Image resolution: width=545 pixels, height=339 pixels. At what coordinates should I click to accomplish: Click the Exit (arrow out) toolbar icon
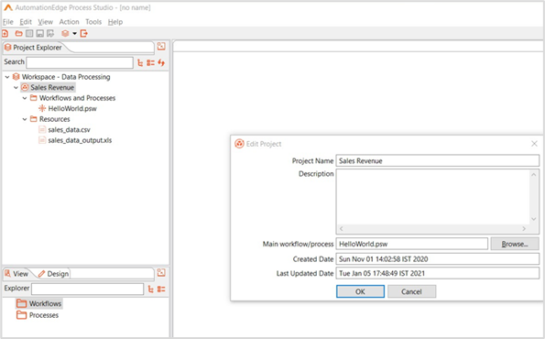click(83, 33)
